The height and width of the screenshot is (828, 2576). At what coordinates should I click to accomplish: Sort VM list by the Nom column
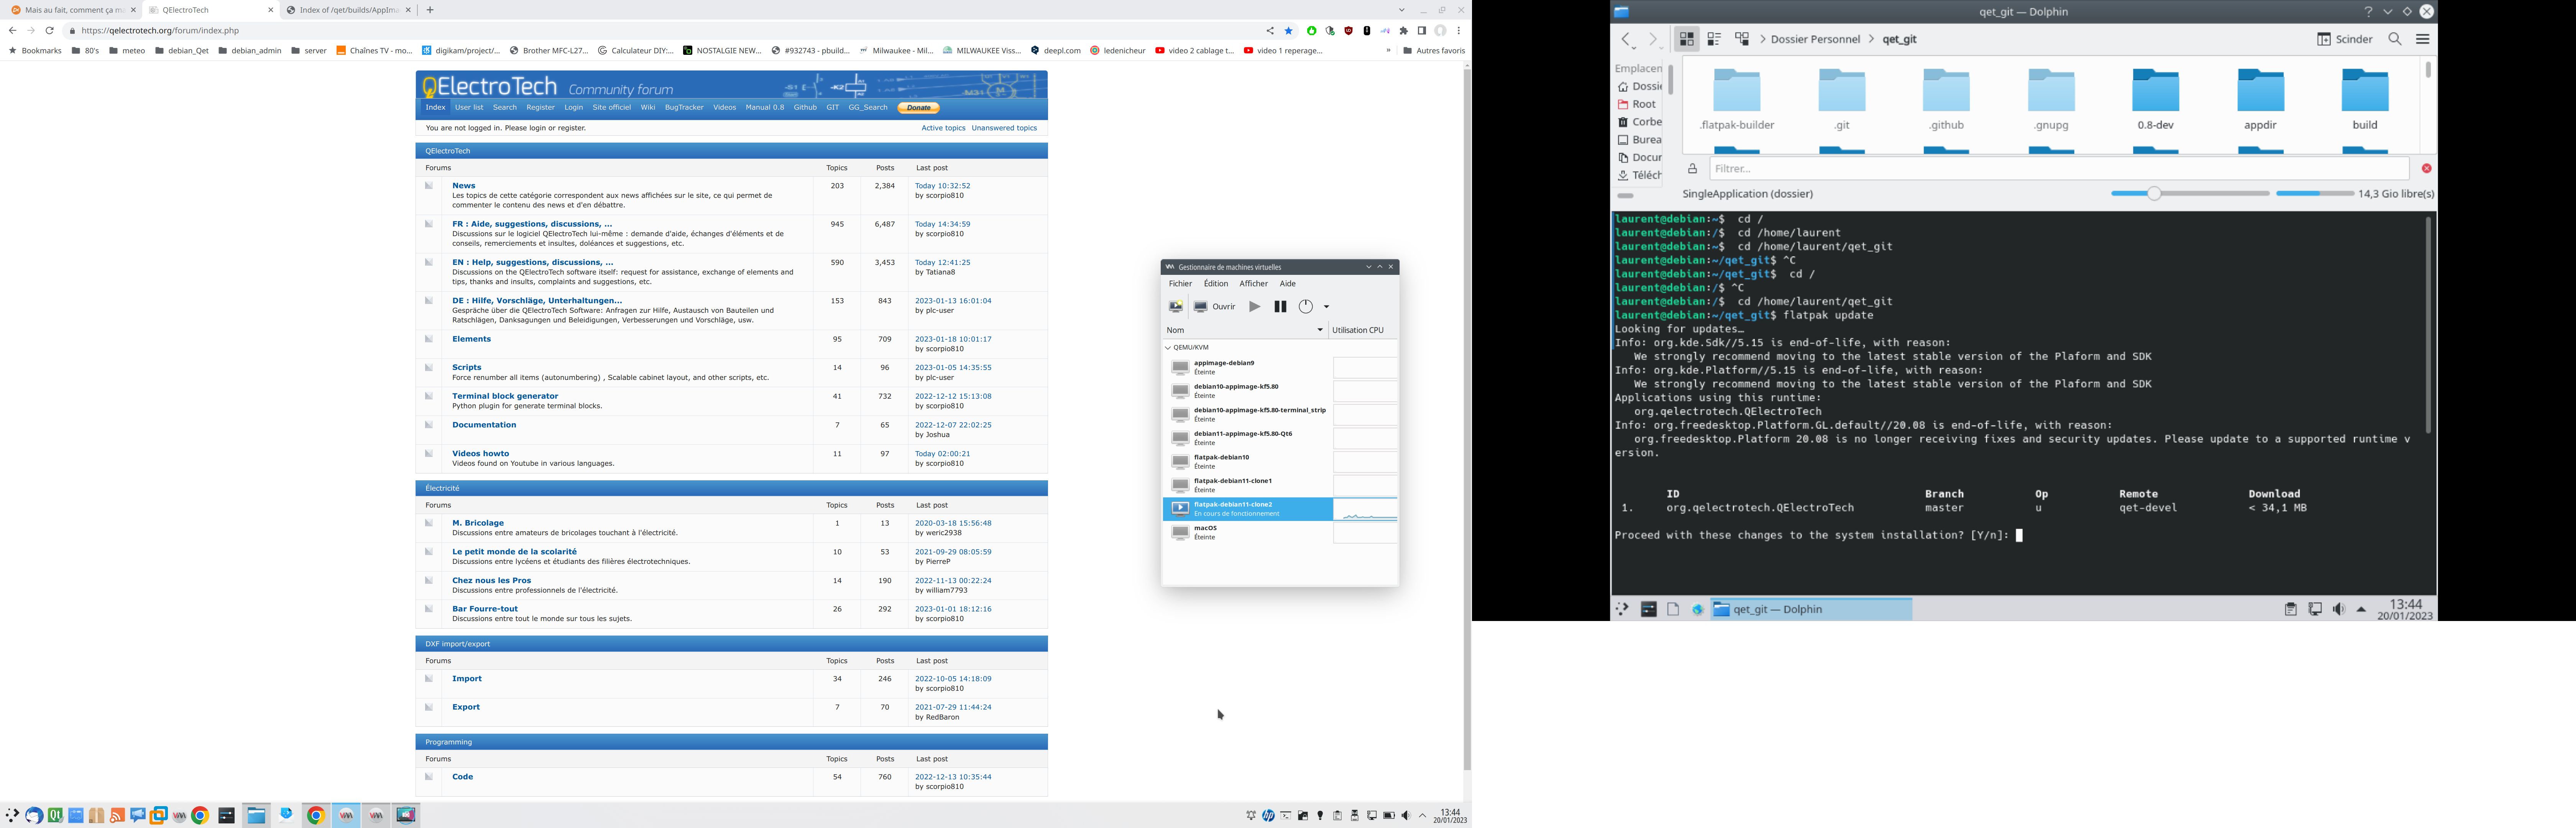[x=1245, y=330]
